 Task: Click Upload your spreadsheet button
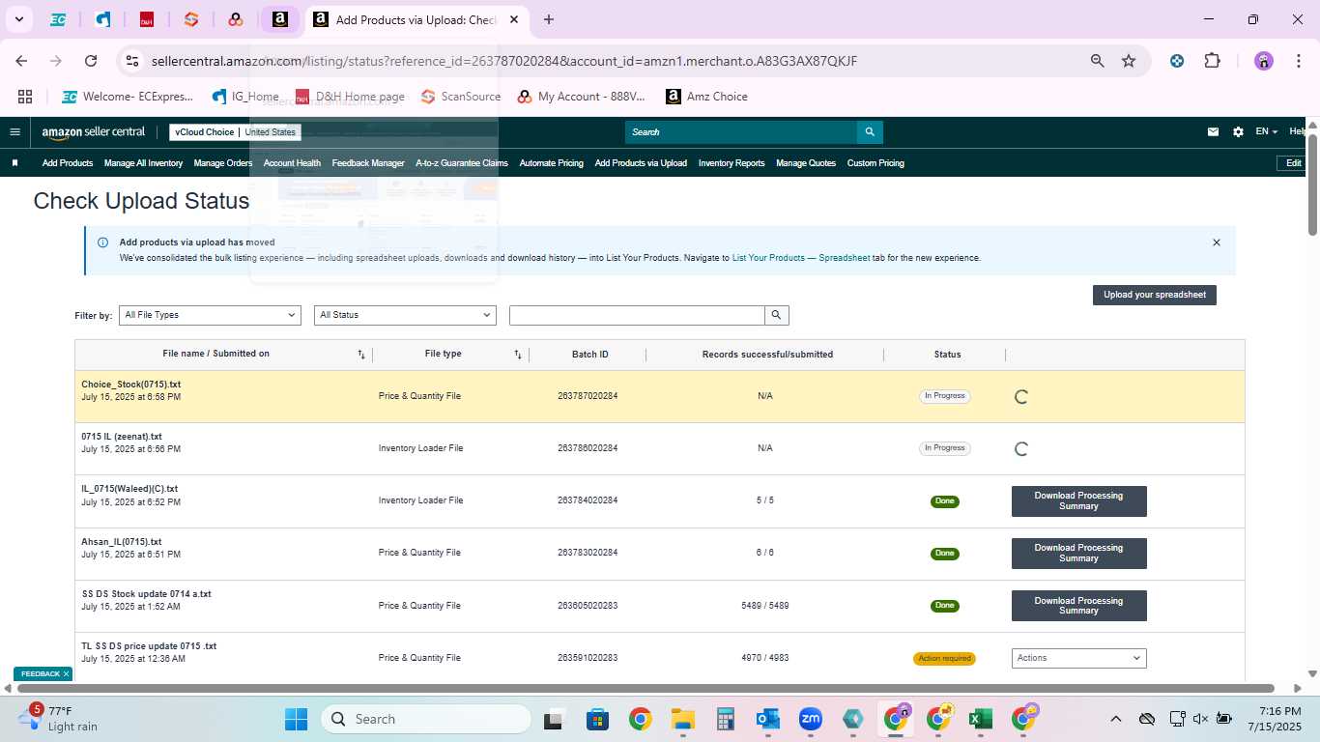[x=1155, y=295]
